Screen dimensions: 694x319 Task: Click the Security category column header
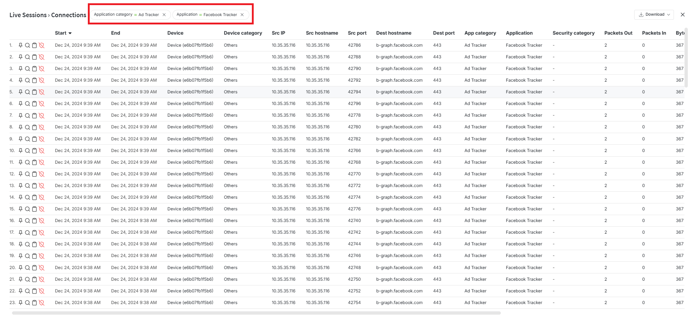tap(573, 33)
